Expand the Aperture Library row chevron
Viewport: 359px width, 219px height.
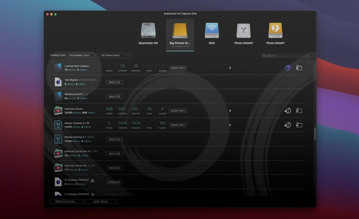tap(230, 111)
